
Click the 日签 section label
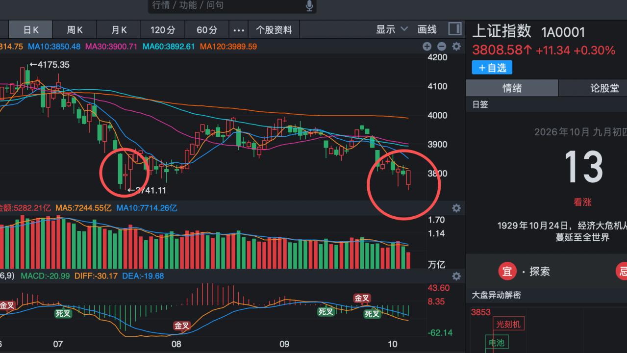tap(480, 104)
